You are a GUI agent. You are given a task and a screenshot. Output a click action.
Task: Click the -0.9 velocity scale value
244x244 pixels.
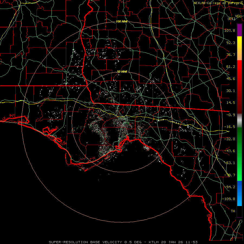click(x=231, y=115)
